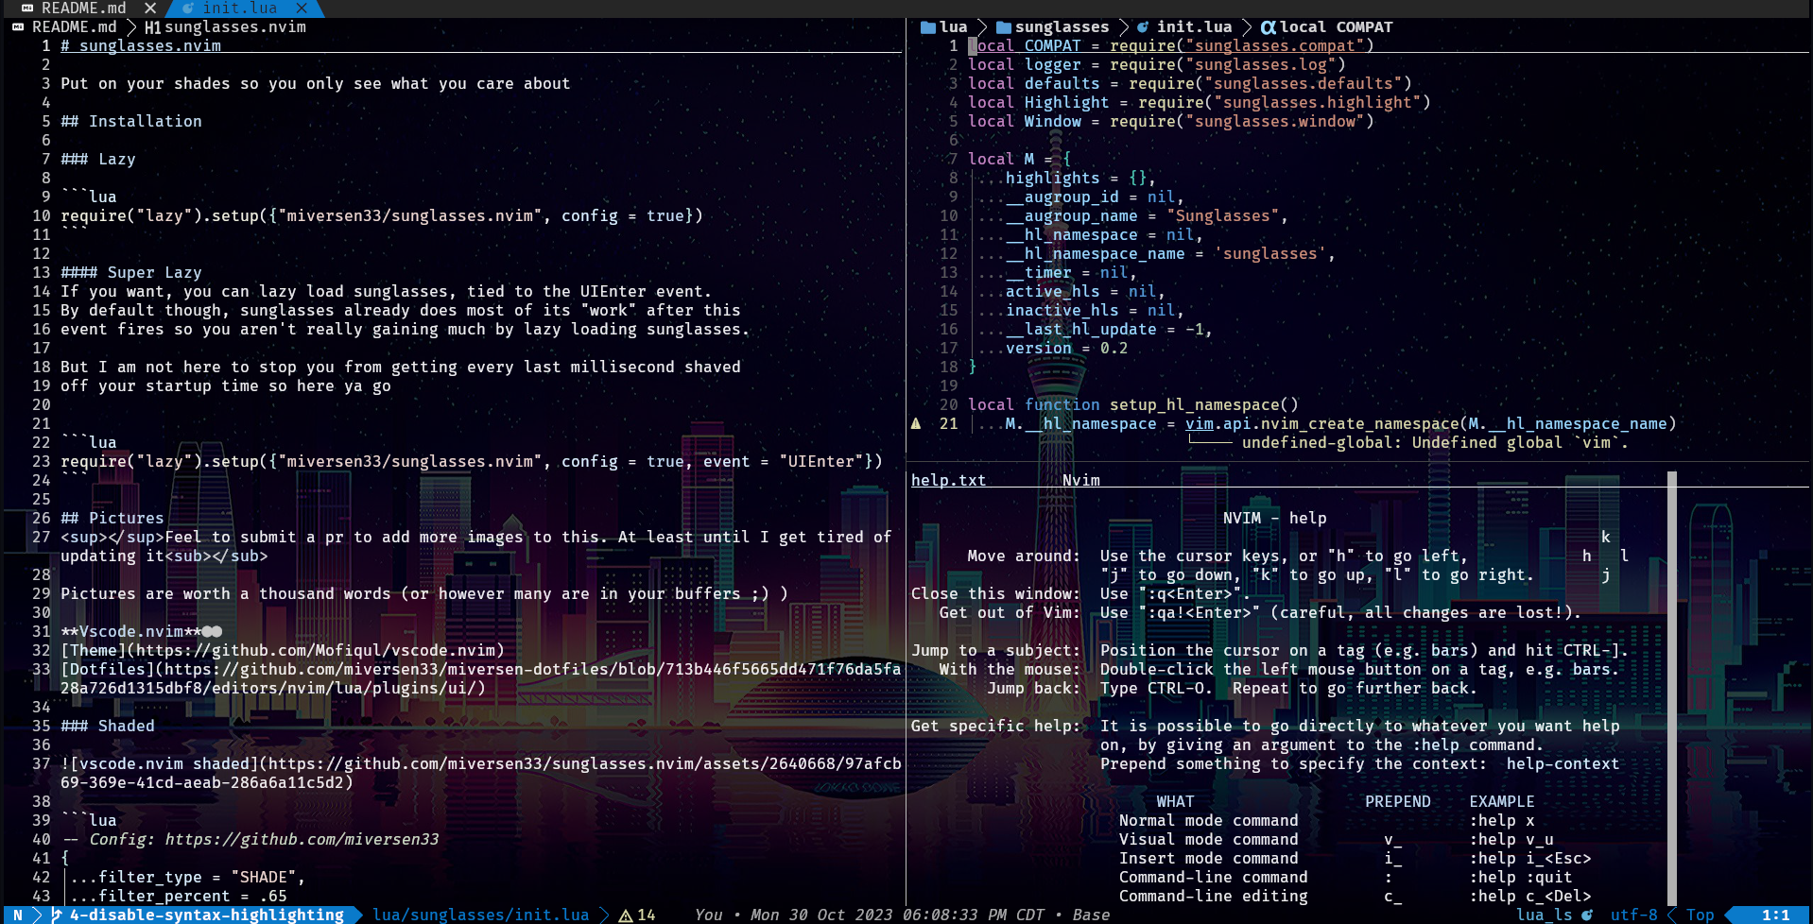Click markdown icon in README.md breadcrumb
This screenshot has width=1813, height=924.
tap(18, 26)
